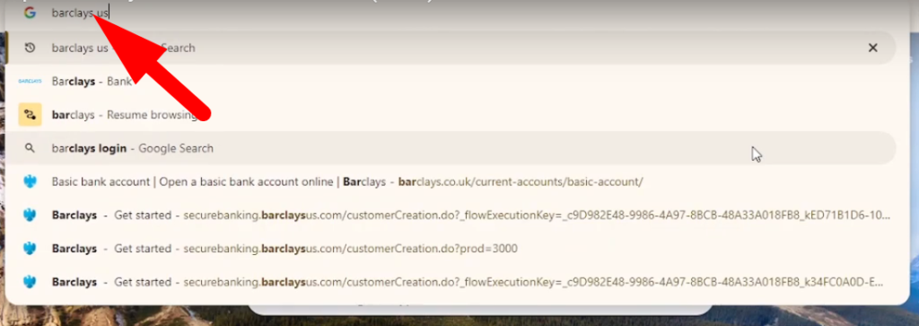Choose 'barclays login - Google Search' suggestion
This screenshot has height=326, width=919.
[x=451, y=148]
